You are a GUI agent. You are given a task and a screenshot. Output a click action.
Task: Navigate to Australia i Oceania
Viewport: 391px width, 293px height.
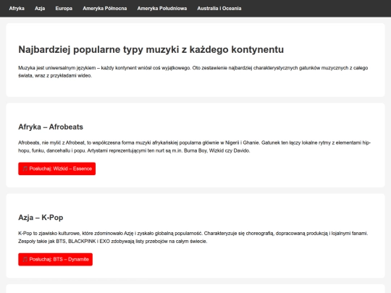tap(219, 9)
